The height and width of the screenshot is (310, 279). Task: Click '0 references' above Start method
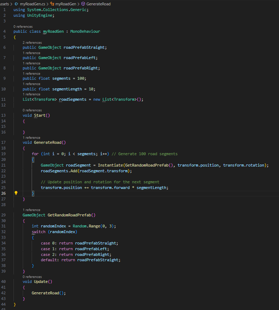click(x=32, y=110)
